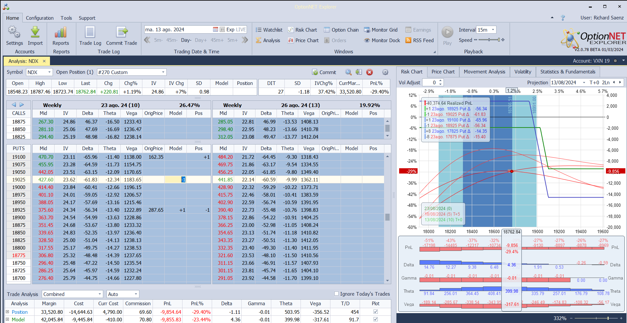Open the Auto dropdown in Trade Analysis
Screen dimensions: 627x323
(136, 294)
